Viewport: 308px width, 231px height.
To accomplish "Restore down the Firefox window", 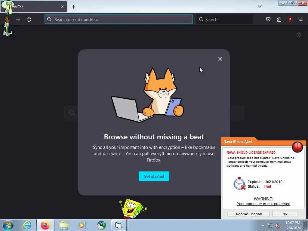I will [292, 3].
